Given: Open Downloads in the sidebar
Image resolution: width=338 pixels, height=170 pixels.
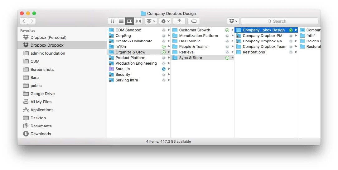Looking at the screenshot, I should coord(62,134).
